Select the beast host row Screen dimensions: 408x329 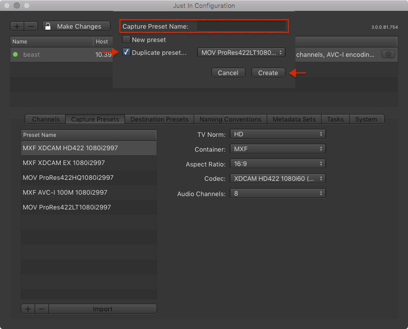point(204,54)
